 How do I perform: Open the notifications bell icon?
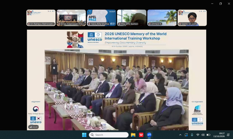click(228, 135)
